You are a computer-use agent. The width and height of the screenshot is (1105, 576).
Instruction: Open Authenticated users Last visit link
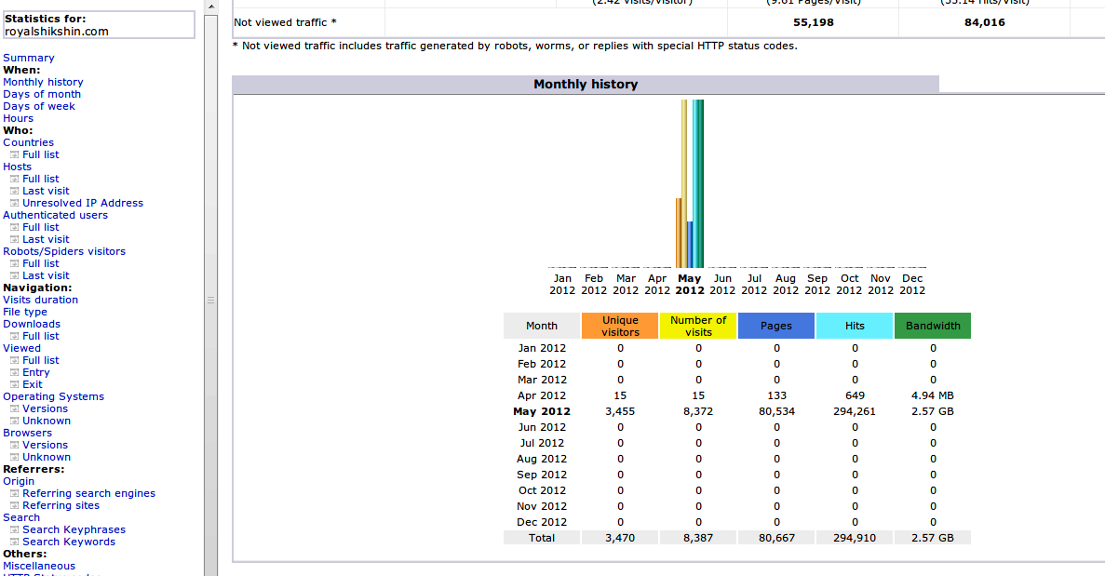coord(46,239)
